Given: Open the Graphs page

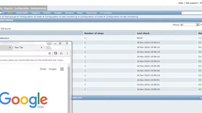Looking at the screenshot, I should coord(58,13).
